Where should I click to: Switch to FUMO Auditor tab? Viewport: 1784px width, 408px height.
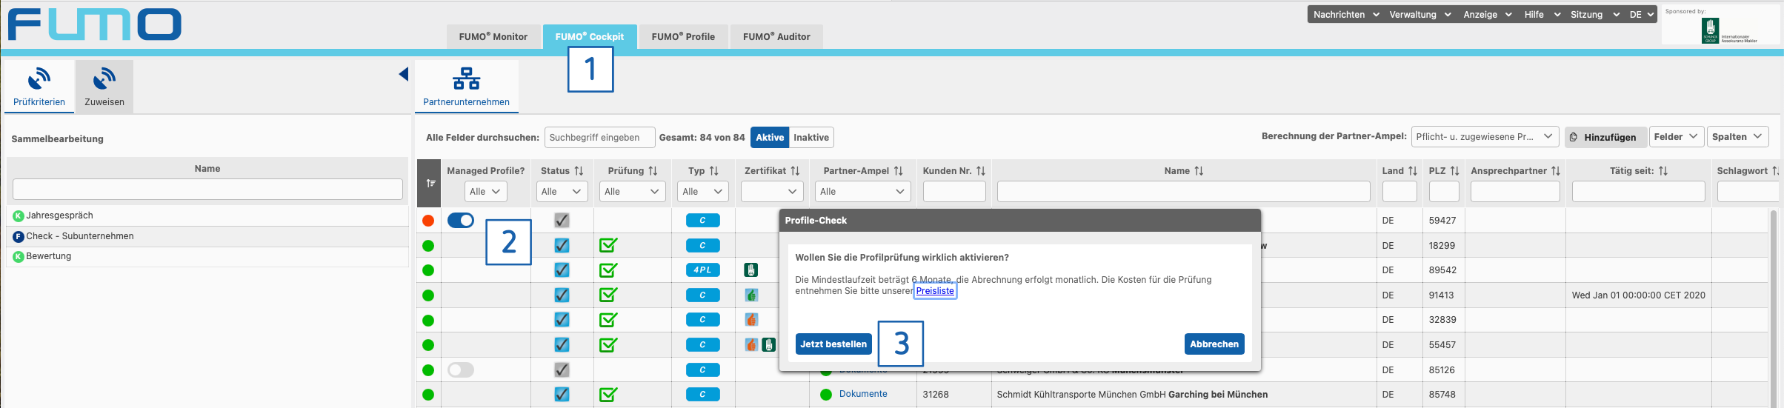(776, 37)
